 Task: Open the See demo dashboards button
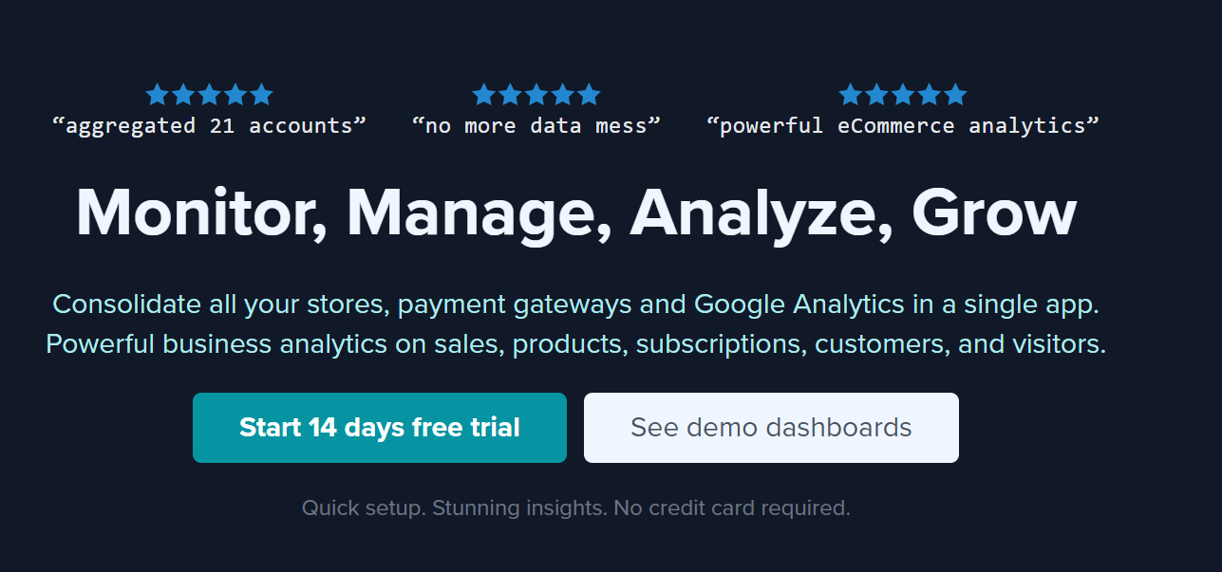pyautogui.click(x=771, y=428)
